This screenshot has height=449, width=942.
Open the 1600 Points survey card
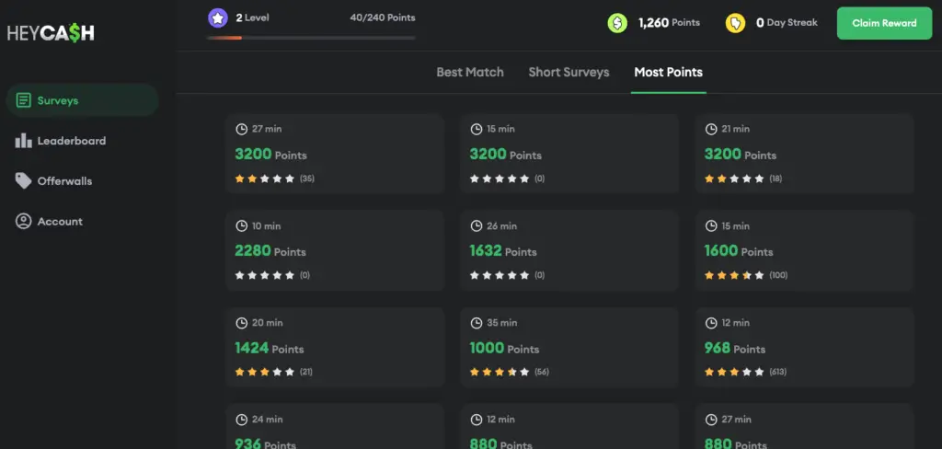coord(804,250)
